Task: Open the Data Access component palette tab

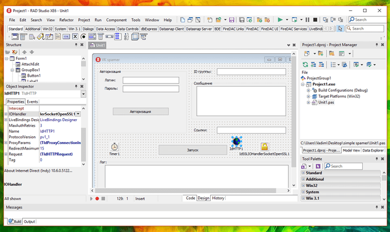Action: point(105,29)
